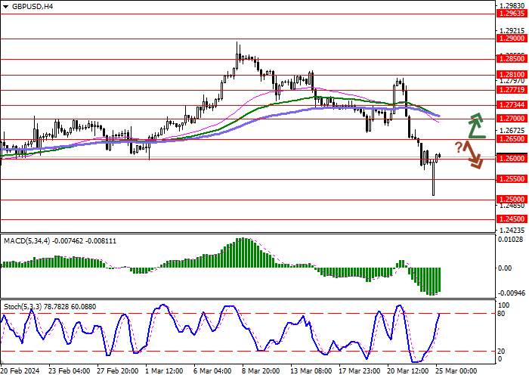The width and height of the screenshot is (529, 378).
Task: Click the 20 Feb 2024 date label
Action: [x=20, y=371]
